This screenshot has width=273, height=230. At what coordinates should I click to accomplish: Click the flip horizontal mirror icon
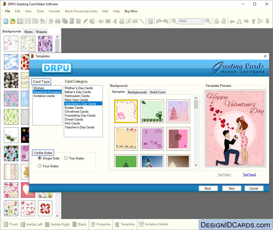(x=239, y=21)
